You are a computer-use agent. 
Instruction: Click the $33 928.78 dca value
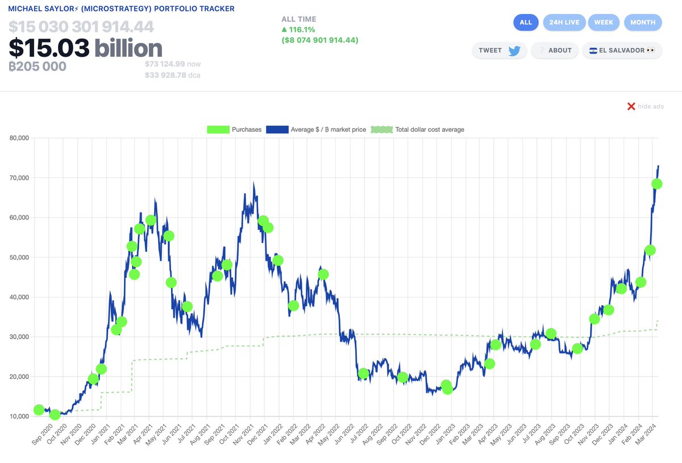tap(173, 75)
